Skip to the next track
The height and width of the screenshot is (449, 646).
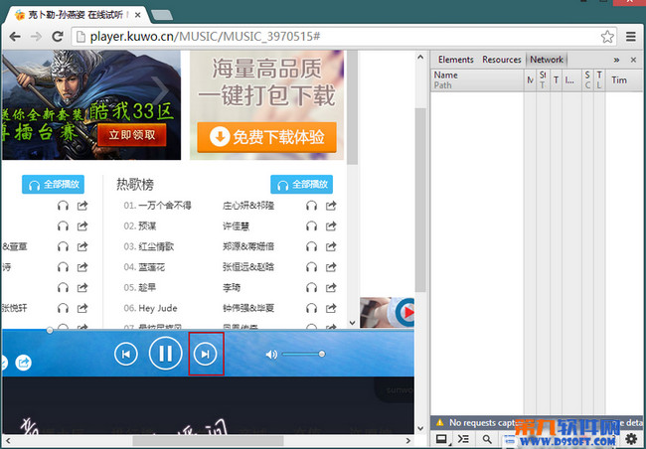(x=205, y=354)
